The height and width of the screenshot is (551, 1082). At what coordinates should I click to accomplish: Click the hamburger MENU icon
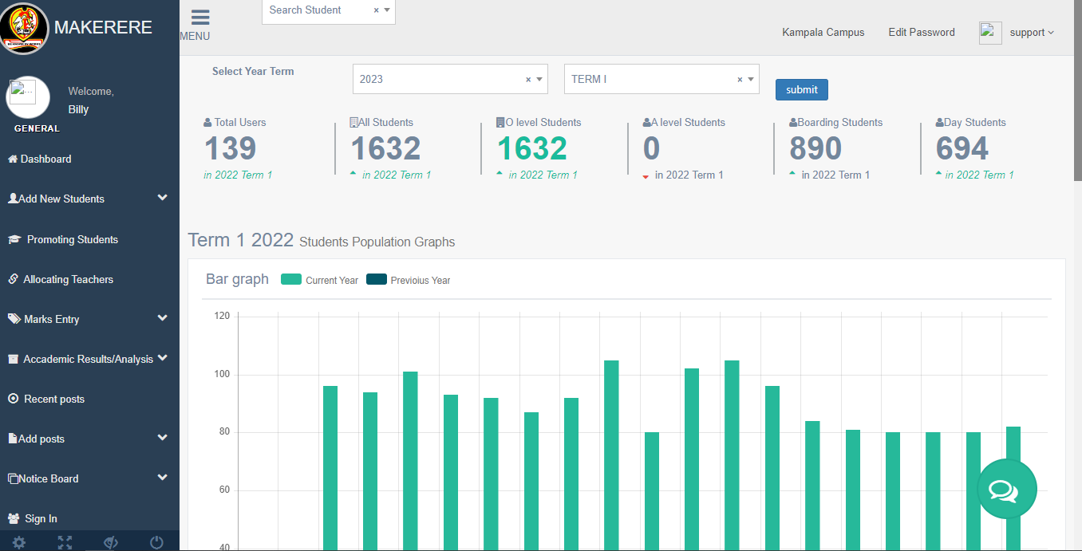click(199, 18)
